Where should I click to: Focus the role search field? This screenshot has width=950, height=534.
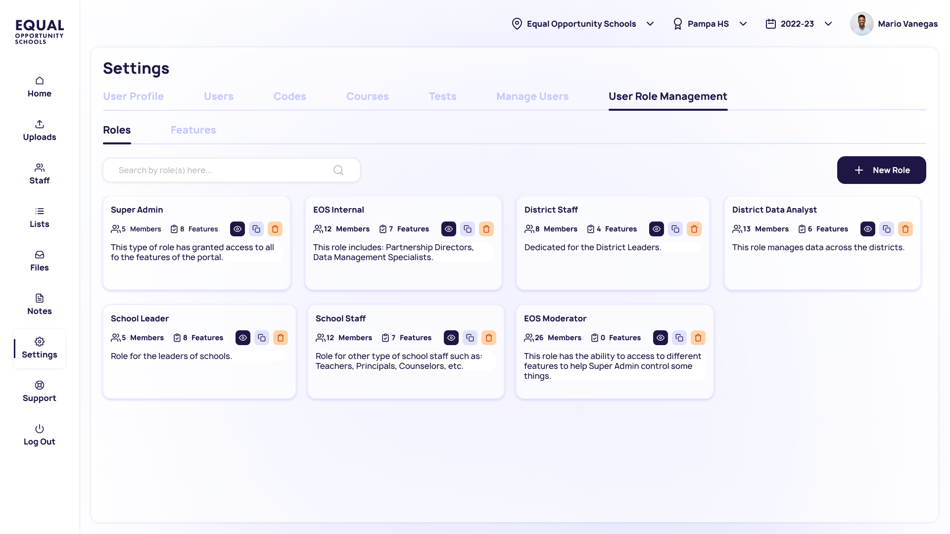click(x=218, y=170)
